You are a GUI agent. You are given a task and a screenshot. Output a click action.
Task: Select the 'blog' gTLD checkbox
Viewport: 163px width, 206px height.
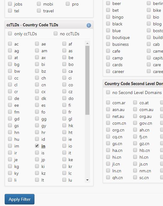(149, 24)
